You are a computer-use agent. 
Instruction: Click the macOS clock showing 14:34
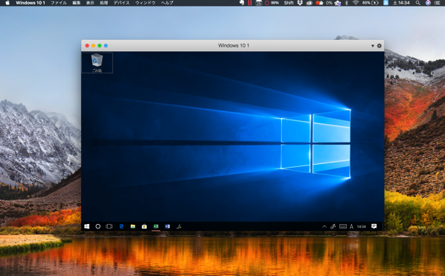pyautogui.click(x=401, y=3)
